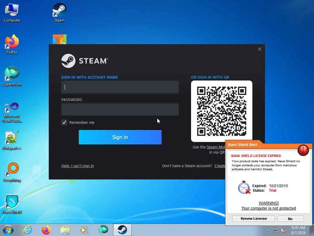Click the muted volume tray icon
The image size is (314, 236).
[x=283, y=230]
